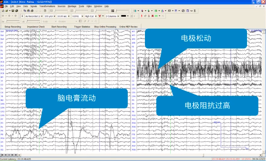Jump to recording end with last playback button

click(15, 155)
